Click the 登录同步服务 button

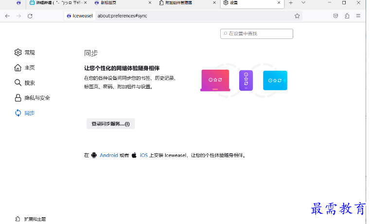pyautogui.click(x=110, y=124)
